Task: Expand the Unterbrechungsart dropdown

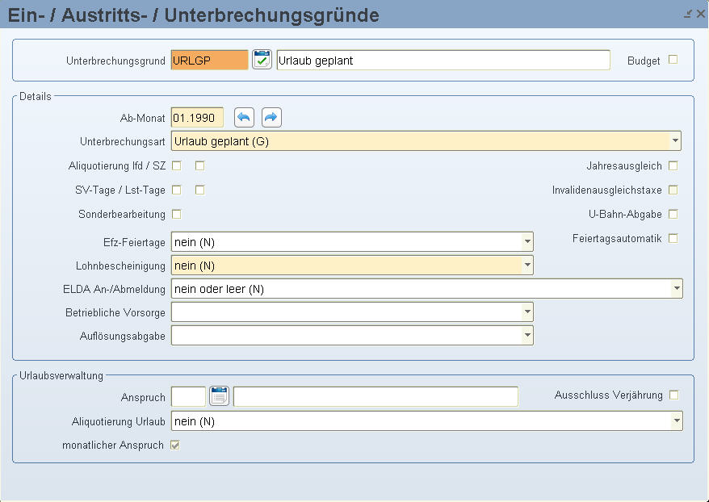Action: pos(674,141)
